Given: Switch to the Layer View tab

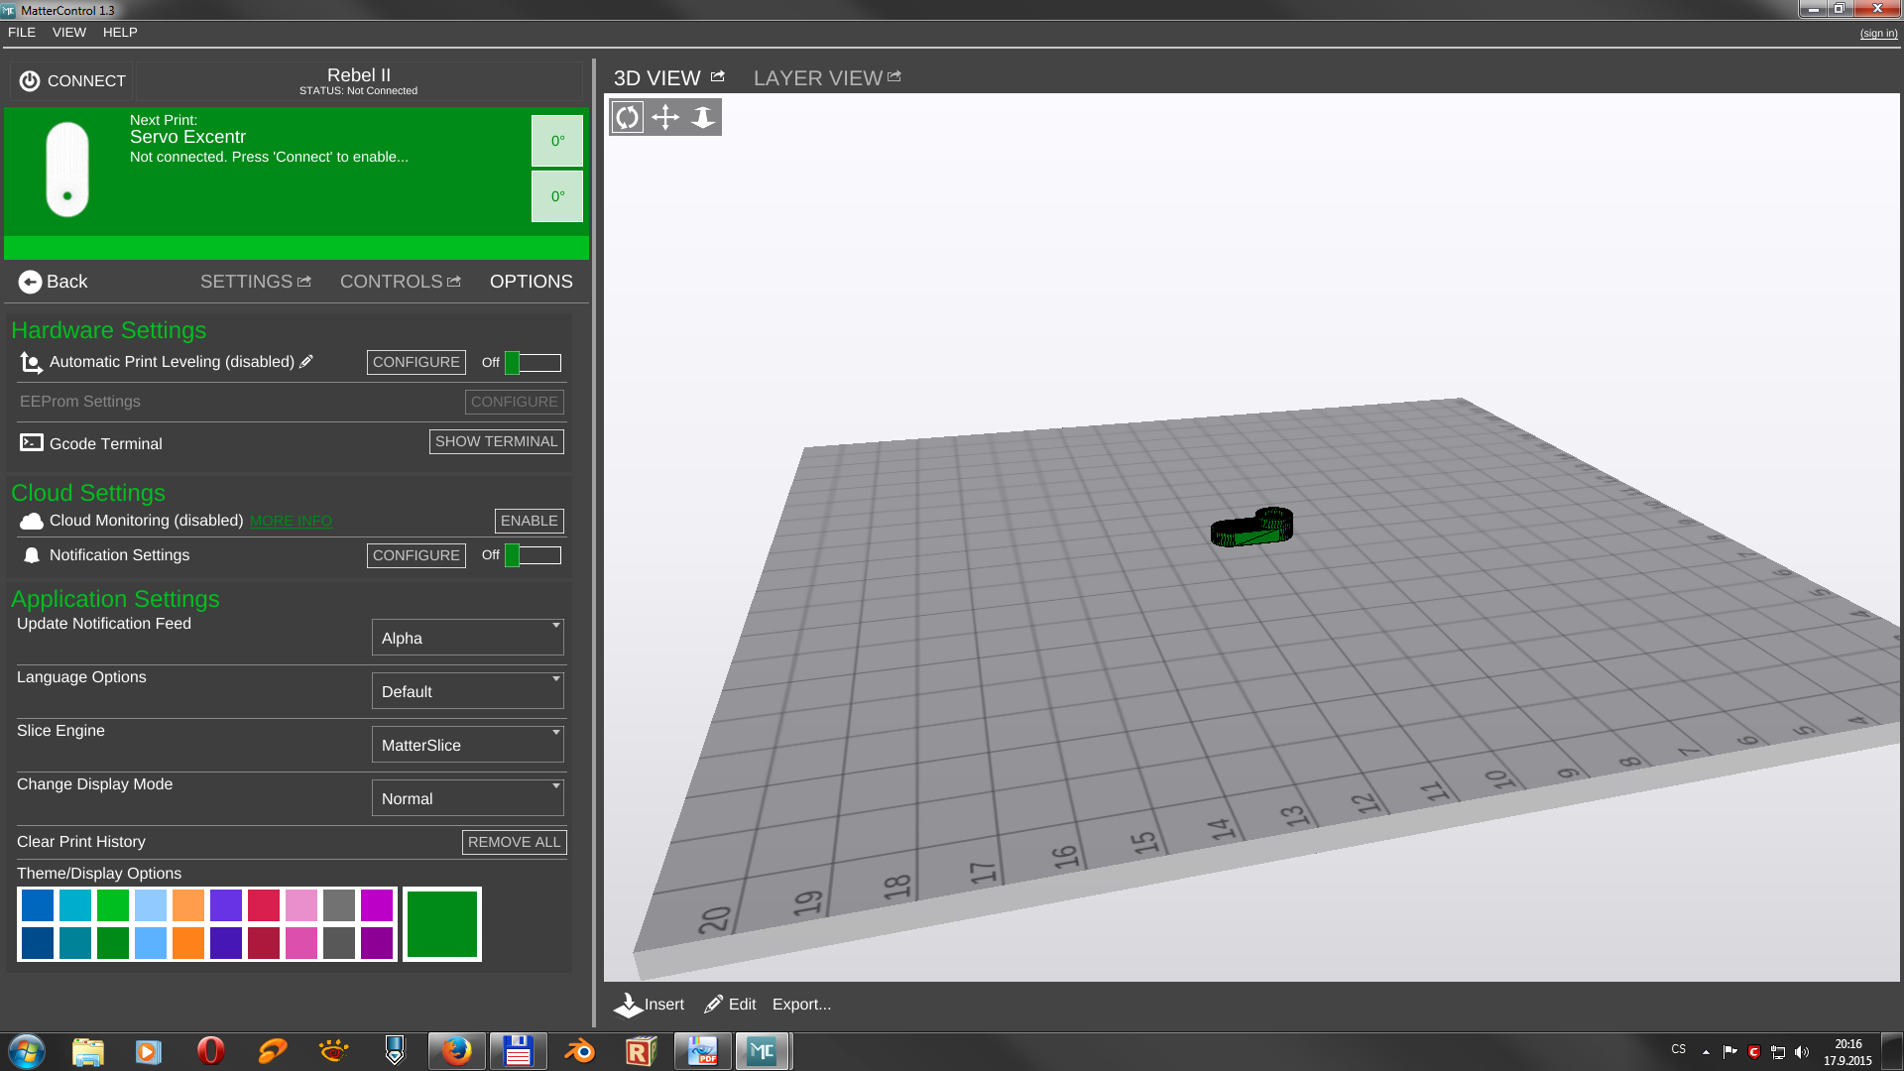Looking at the screenshot, I should pyautogui.click(x=818, y=78).
